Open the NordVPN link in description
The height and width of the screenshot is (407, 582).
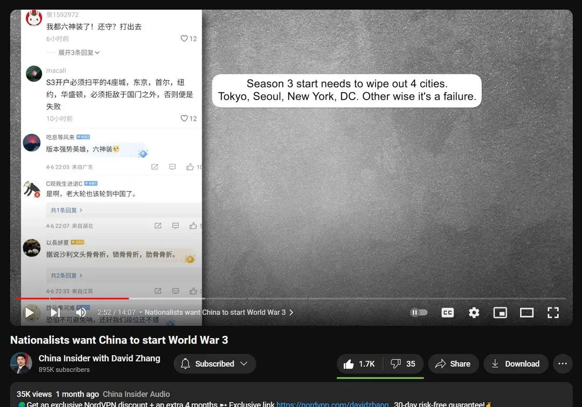[x=332, y=404]
